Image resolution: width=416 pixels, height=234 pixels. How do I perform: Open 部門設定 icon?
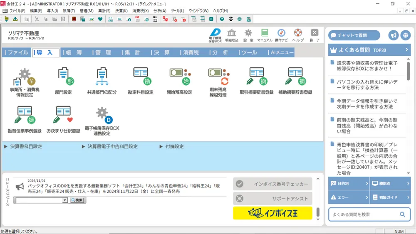(x=63, y=78)
